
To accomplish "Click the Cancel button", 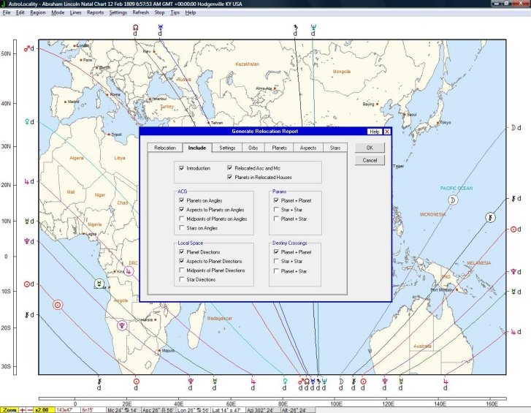I will pos(370,160).
